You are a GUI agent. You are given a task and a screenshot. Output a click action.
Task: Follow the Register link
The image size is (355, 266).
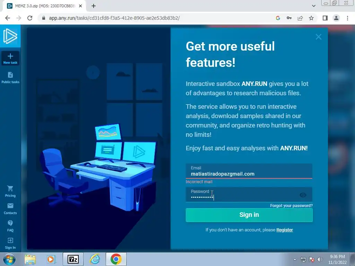coord(285,230)
